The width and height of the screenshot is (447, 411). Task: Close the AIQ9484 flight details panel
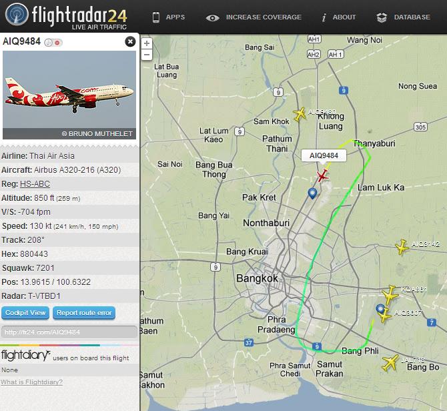tap(130, 42)
